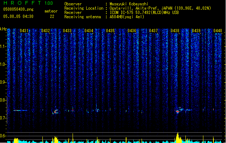The width and height of the screenshot is (226, 143).
Task: Click the 0440 time marker
Action: [218, 31]
